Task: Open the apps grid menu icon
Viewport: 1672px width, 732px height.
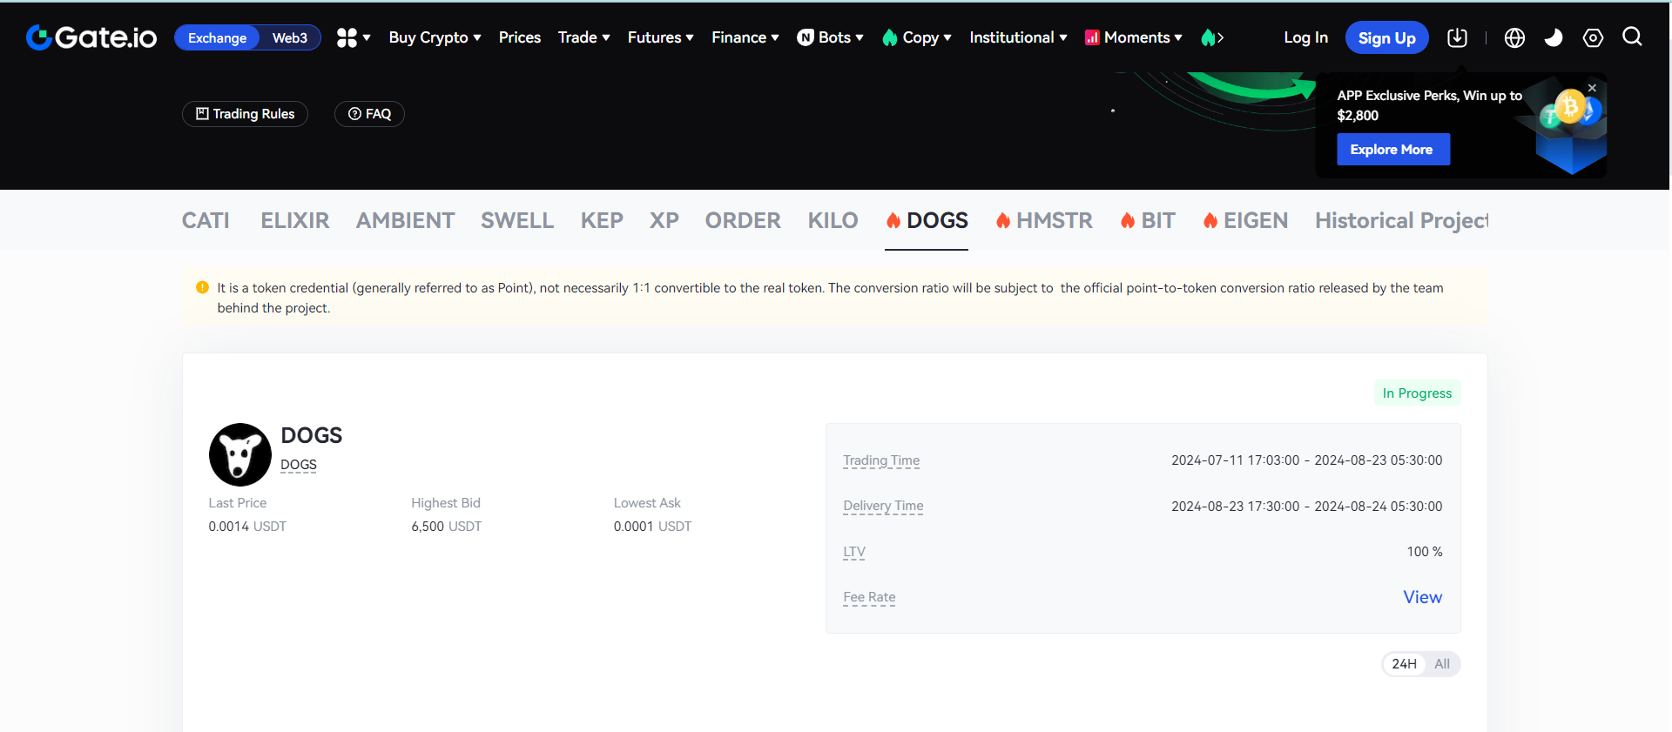Action: pyautogui.click(x=347, y=37)
